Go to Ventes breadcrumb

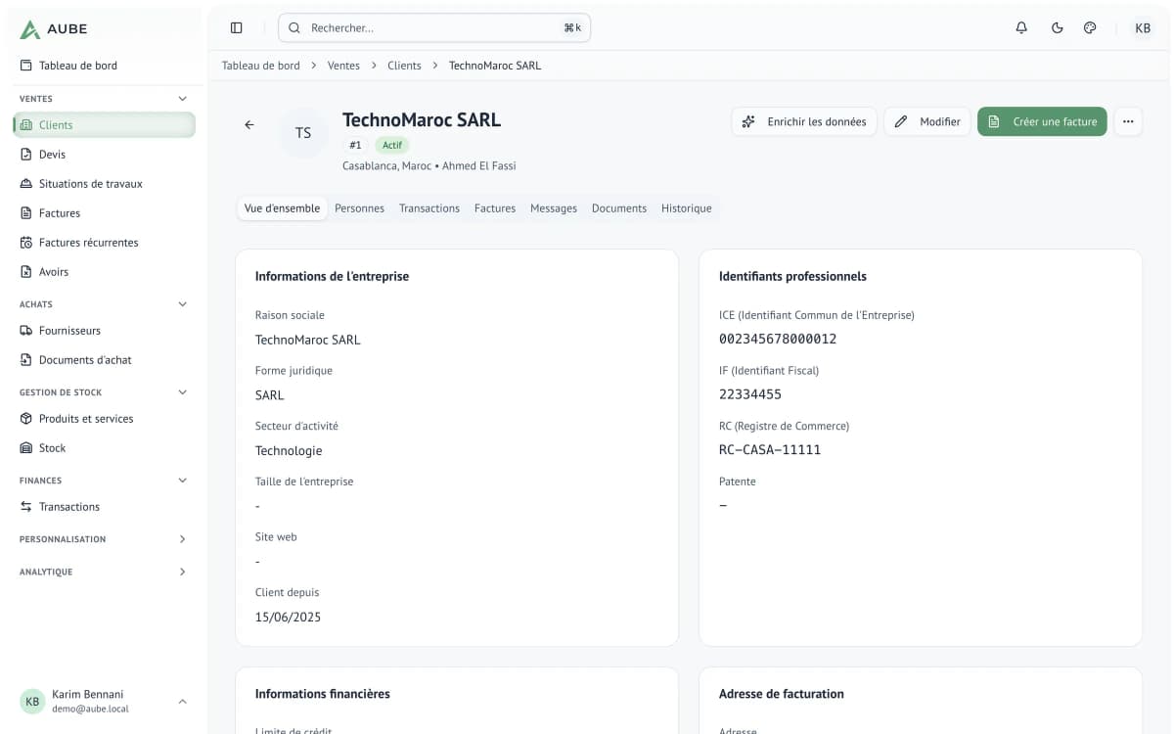(x=343, y=66)
